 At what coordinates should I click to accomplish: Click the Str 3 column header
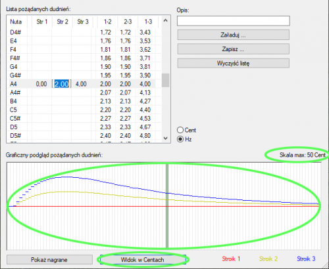click(83, 22)
